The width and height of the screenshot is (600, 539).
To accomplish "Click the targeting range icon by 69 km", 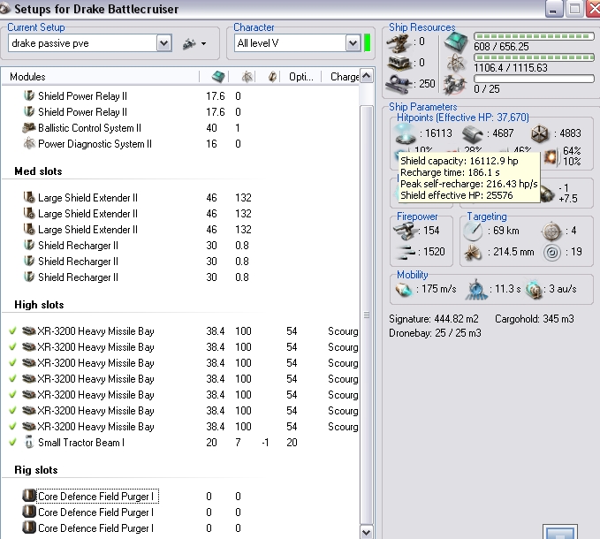I will point(473,231).
